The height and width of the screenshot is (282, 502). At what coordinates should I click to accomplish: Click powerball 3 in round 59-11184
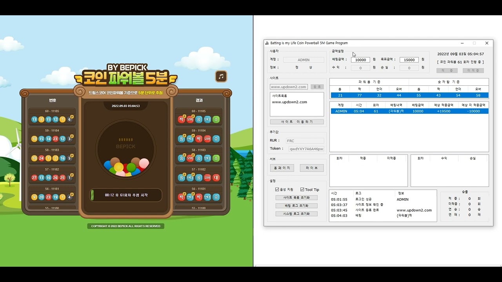[x=70, y=139]
